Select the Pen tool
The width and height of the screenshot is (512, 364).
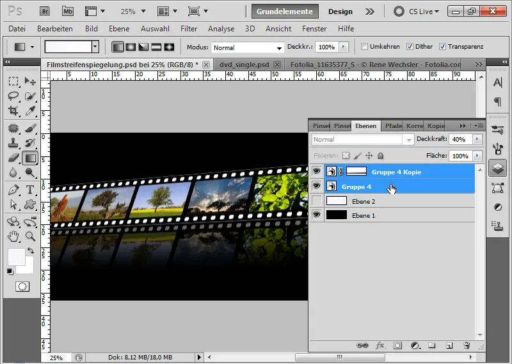13,190
